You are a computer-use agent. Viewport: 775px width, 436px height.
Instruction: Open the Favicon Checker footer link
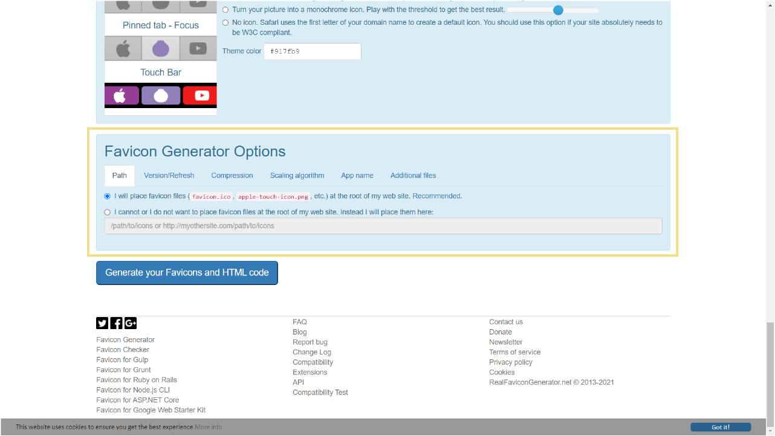pyautogui.click(x=123, y=350)
